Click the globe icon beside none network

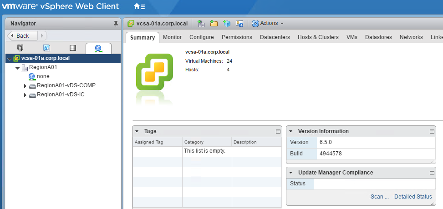(x=32, y=76)
